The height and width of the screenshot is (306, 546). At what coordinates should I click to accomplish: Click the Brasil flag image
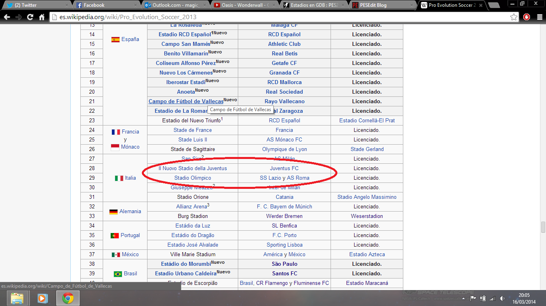pyautogui.click(x=118, y=274)
